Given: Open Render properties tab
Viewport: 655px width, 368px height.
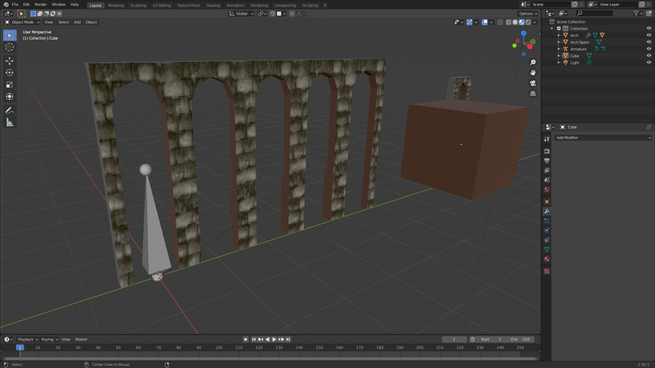Looking at the screenshot, I should [547, 151].
